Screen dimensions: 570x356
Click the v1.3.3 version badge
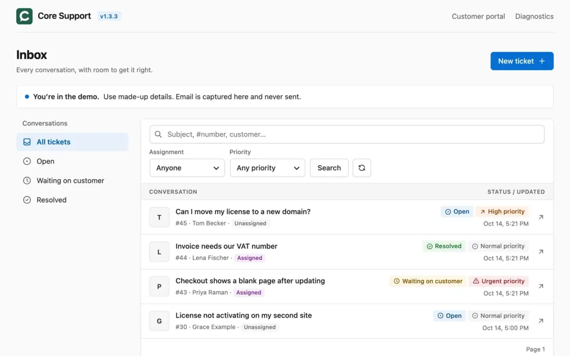point(110,16)
